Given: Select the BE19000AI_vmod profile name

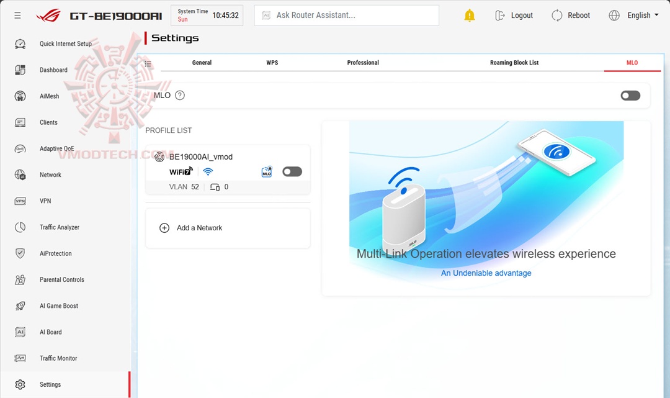Looking at the screenshot, I should [201, 157].
